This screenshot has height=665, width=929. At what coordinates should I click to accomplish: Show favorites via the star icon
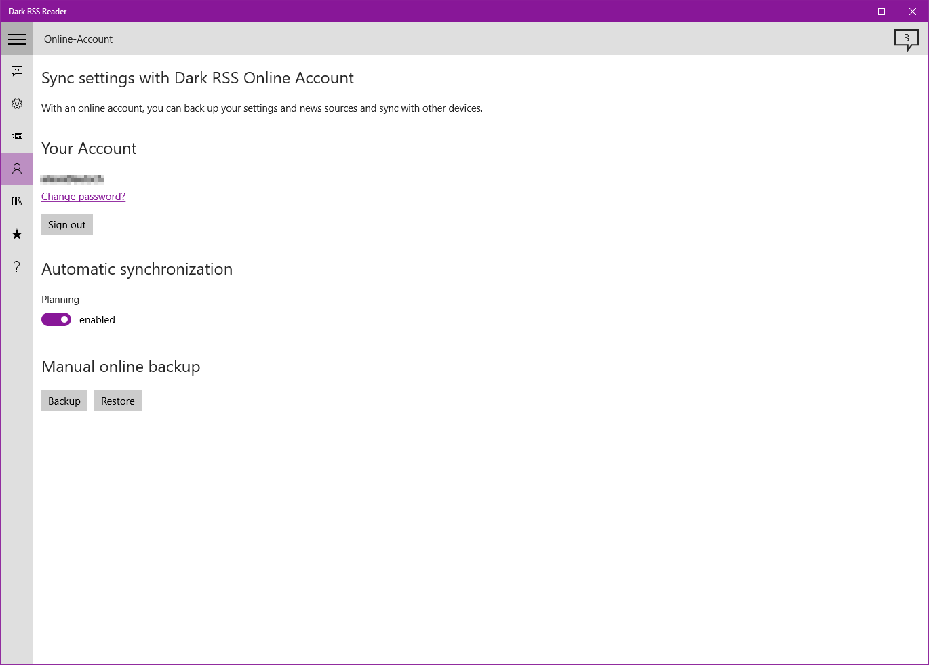coord(16,234)
